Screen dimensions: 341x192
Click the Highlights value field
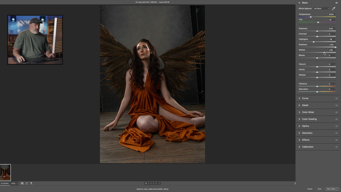click(332, 39)
